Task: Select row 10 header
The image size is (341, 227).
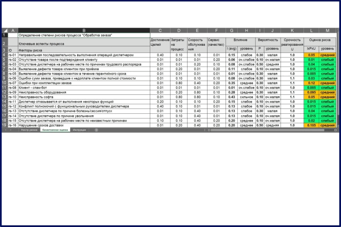Action: pyautogui.click(x=4, y=83)
